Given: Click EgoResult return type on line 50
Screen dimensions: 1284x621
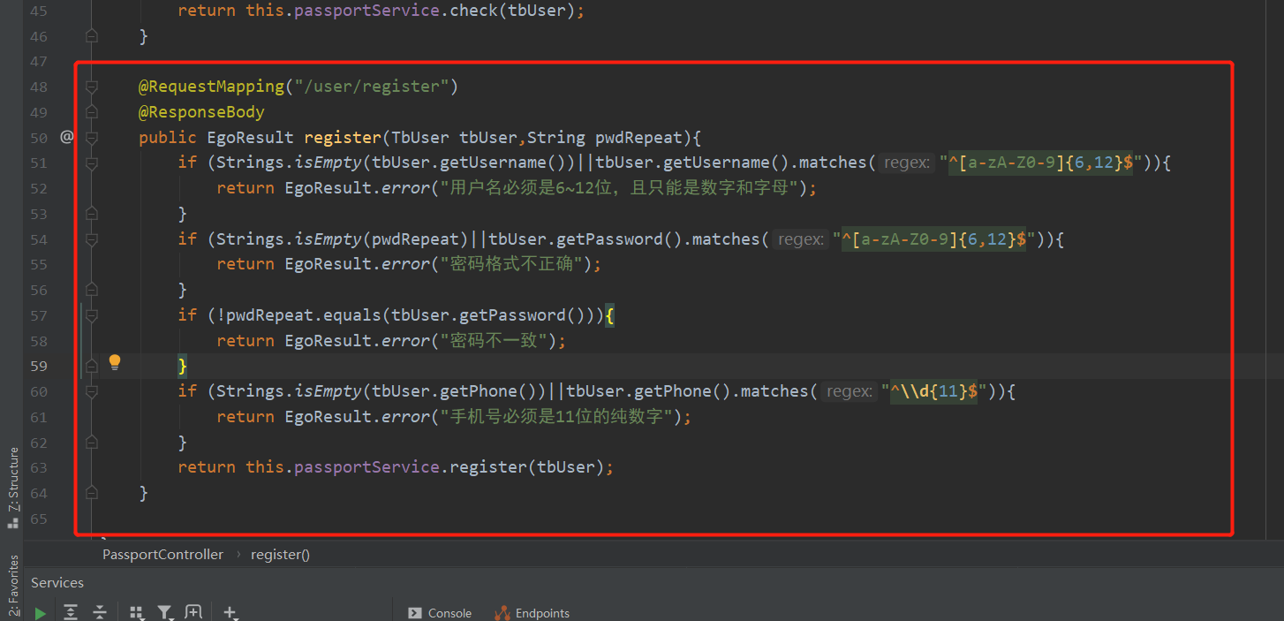Looking at the screenshot, I should (x=251, y=138).
